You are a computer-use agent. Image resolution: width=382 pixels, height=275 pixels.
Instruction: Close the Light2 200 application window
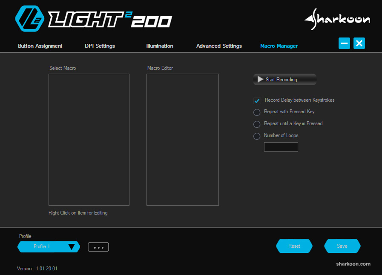click(359, 43)
